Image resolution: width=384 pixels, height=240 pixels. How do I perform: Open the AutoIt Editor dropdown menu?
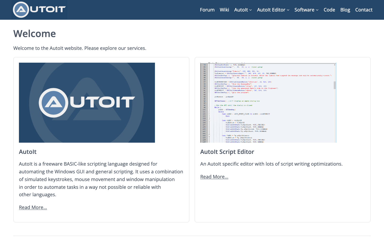(x=273, y=10)
